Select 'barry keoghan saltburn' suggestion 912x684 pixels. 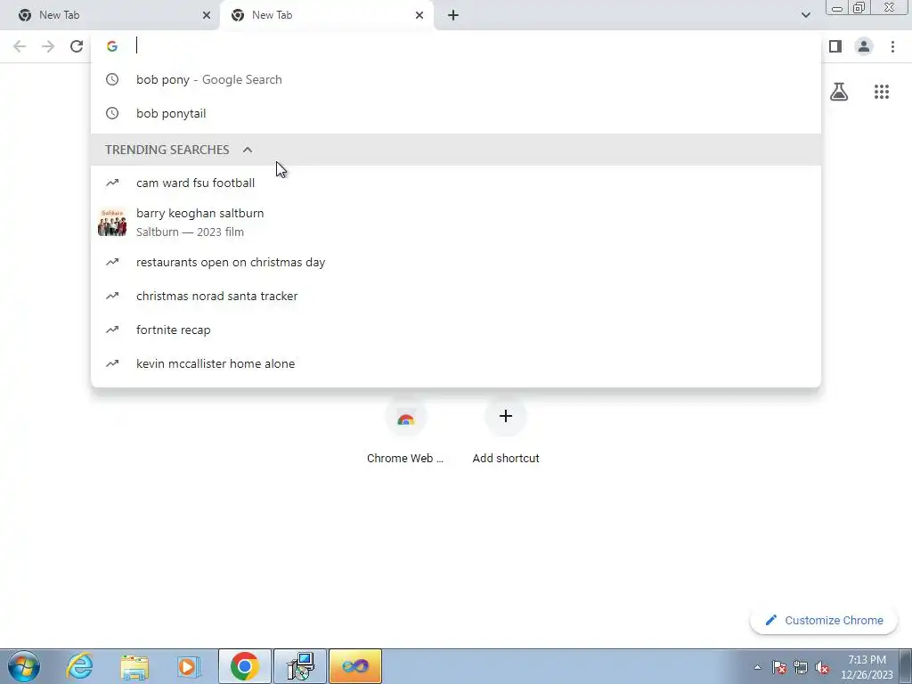point(456,222)
